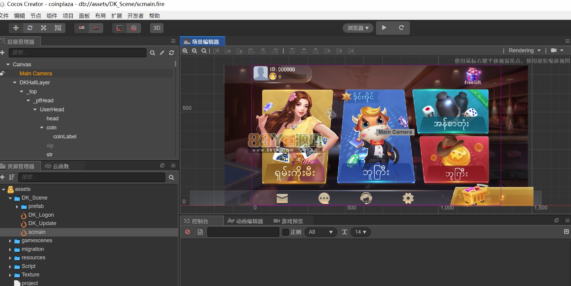Collapse the _pfHead node
The image size is (571, 286).
(x=28, y=101)
